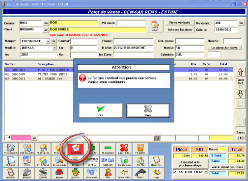
Task: Click the F2 Enregistrer floppy disk icon
Action: click(x=43, y=149)
